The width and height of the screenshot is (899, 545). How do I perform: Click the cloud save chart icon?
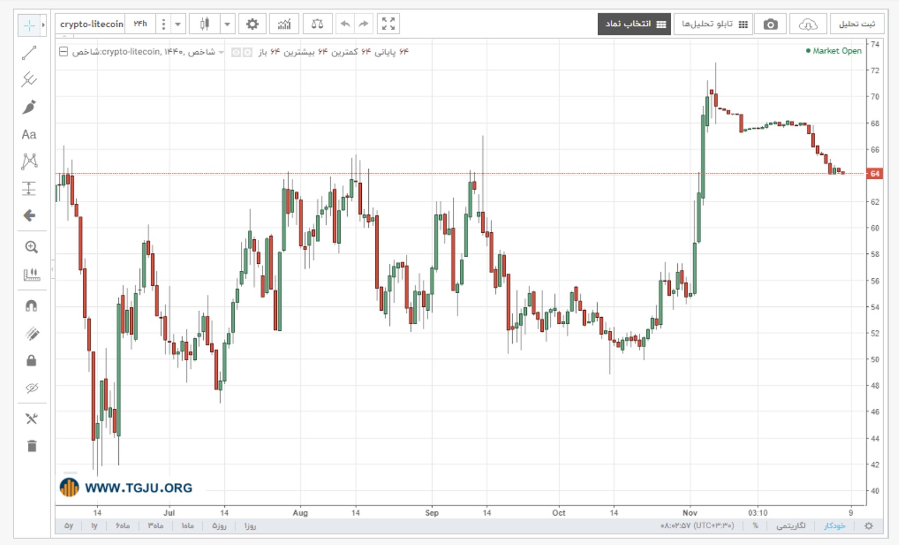point(808,25)
